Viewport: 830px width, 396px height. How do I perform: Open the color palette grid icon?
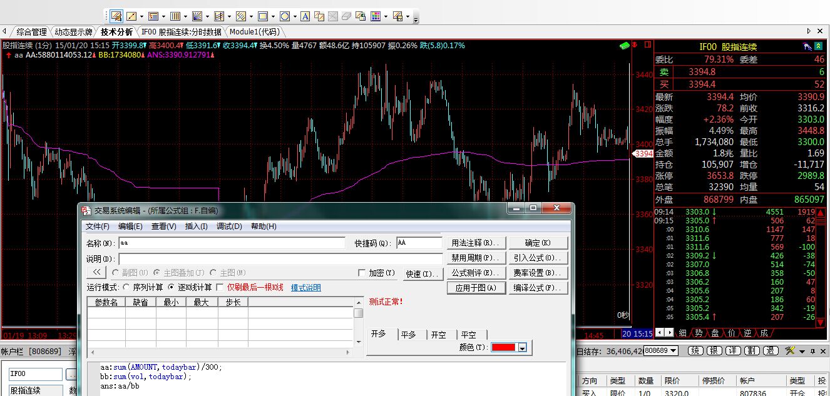(376, 16)
